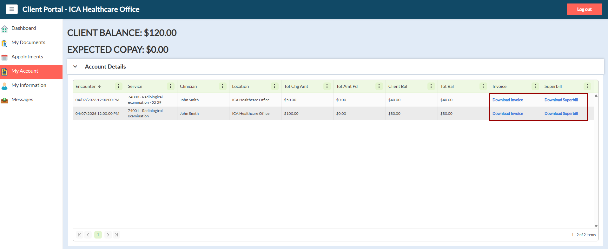
Task: Open the Superbill column options menu
Action: click(x=587, y=86)
